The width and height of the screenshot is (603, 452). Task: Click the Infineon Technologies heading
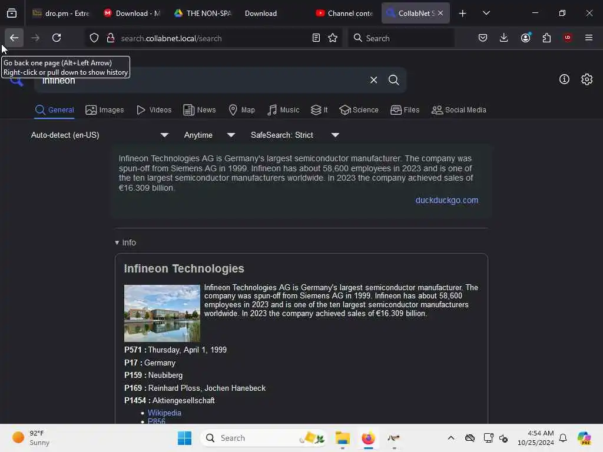tap(184, 268)
